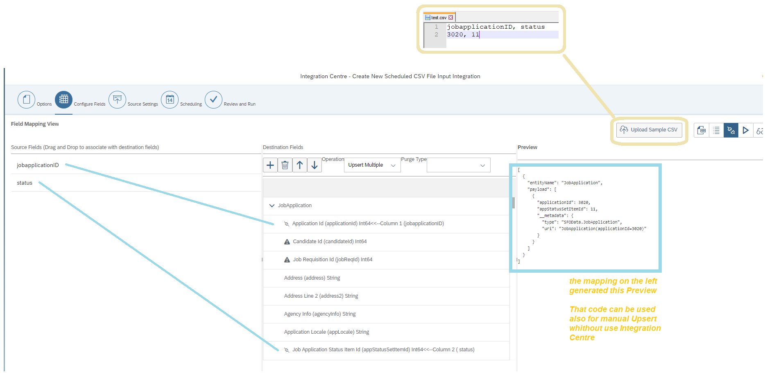
Task: Click the appStatusSetItemId line in preview JSON
Action: [567, 209]
